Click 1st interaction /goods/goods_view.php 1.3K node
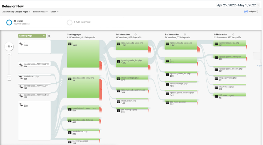Viewport: 263px width, 145px height. 132,45
